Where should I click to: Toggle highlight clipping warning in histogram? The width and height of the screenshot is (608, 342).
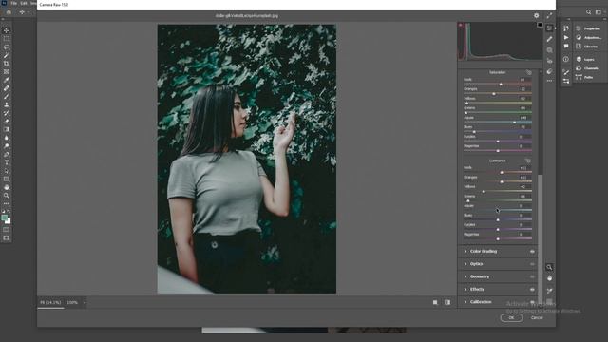[540, 25]
